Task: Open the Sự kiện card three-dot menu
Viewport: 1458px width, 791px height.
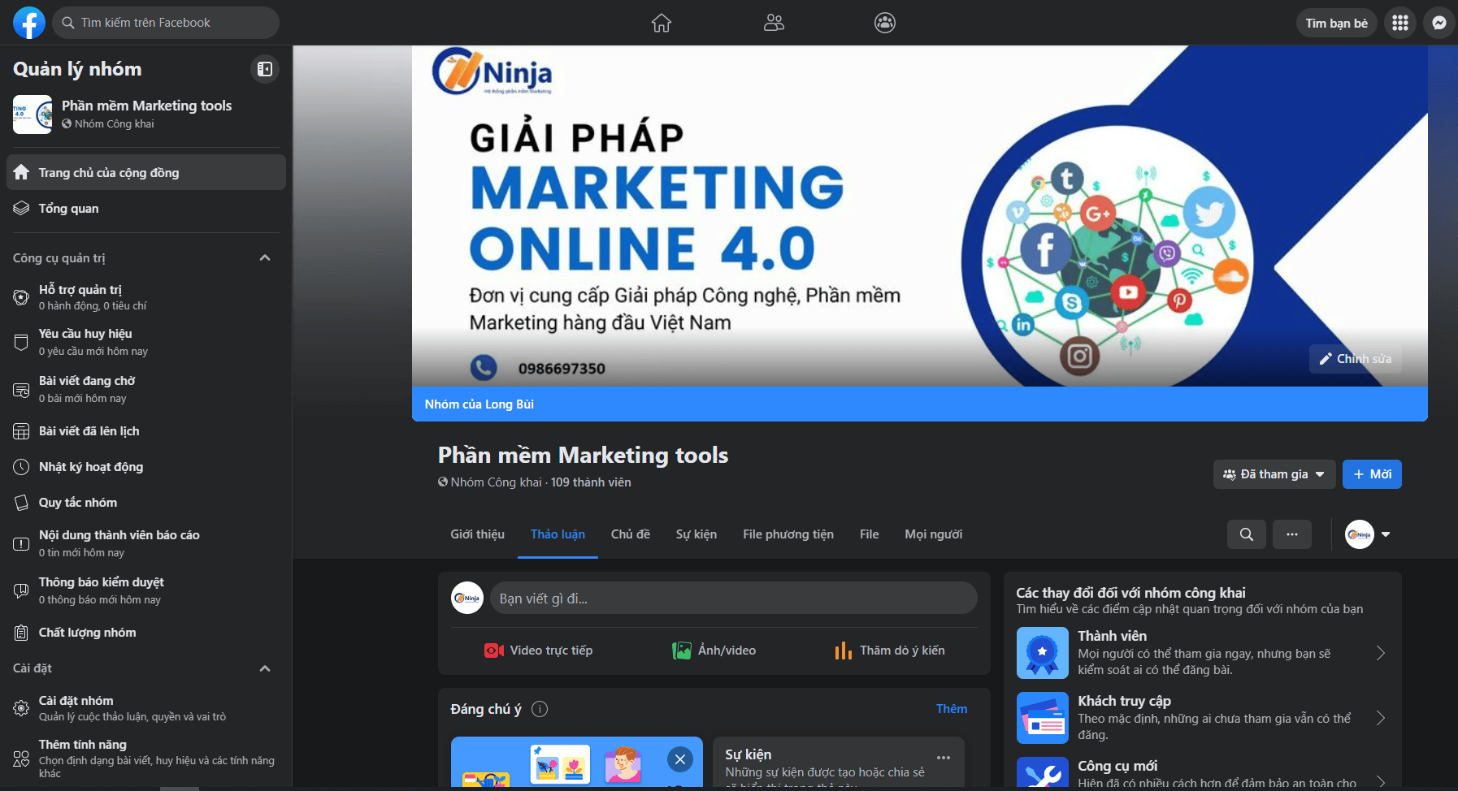Action: click(944, 757)
